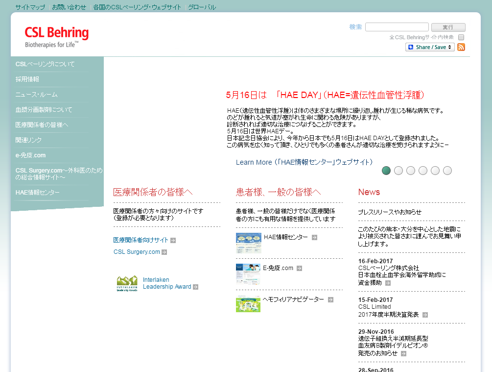Select the fifth carousel dot
Viewport: 492px width, 372px height.
435,171
